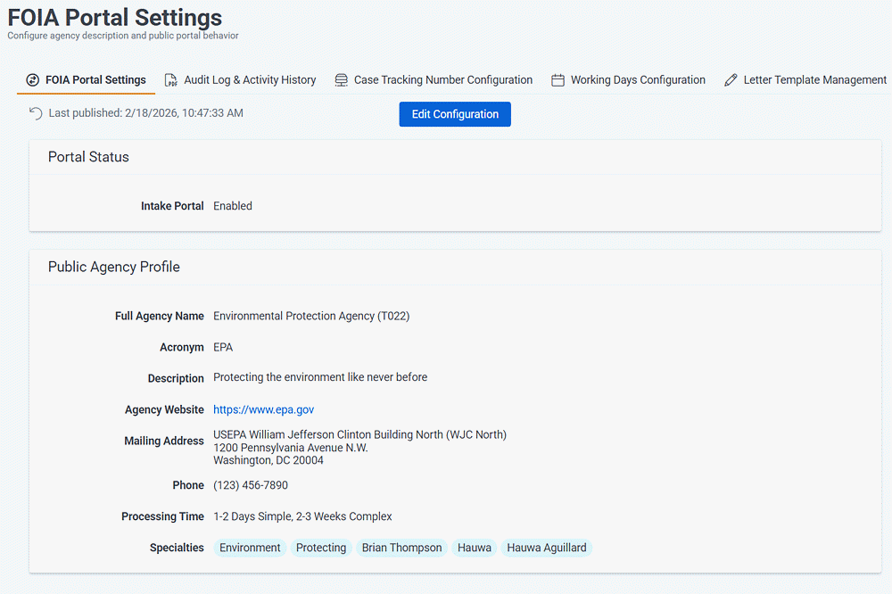Click the calendar icon on Working Days Configuration tab
The image size is (892, 594).
point(557,79)
